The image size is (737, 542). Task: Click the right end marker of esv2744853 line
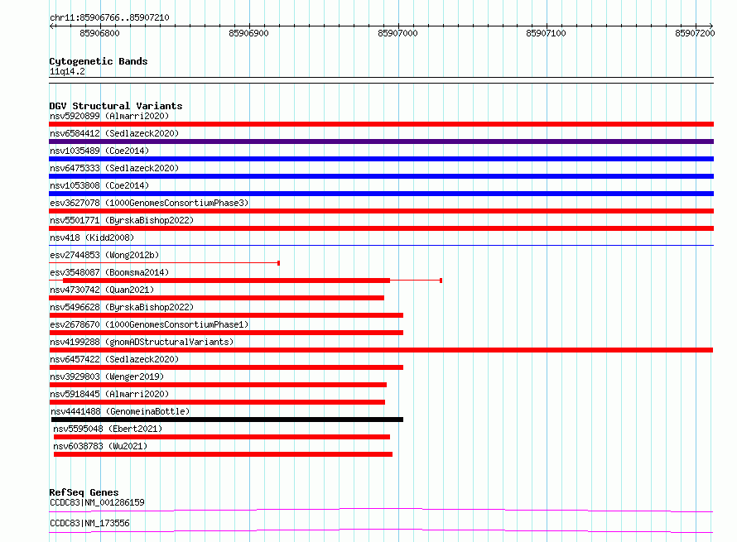point(279,263)
